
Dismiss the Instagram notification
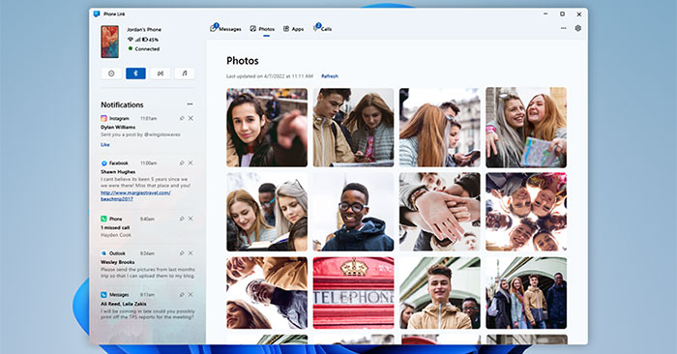tap(191, 118)
